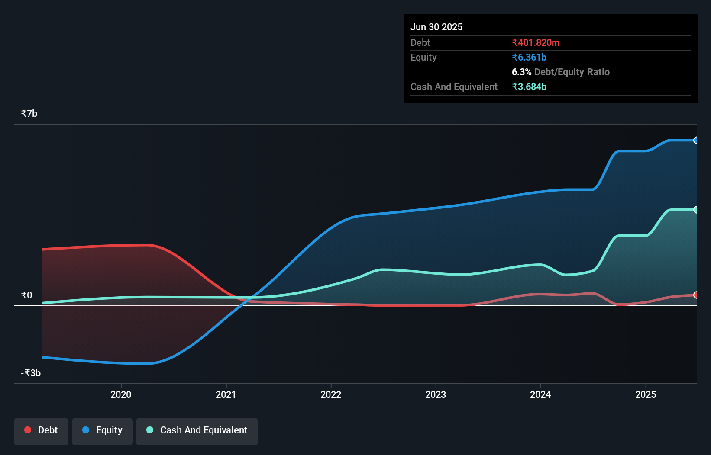Toggle the Cash And Equivalent legend button
711x455 pixels.
[x=197, y=431]
